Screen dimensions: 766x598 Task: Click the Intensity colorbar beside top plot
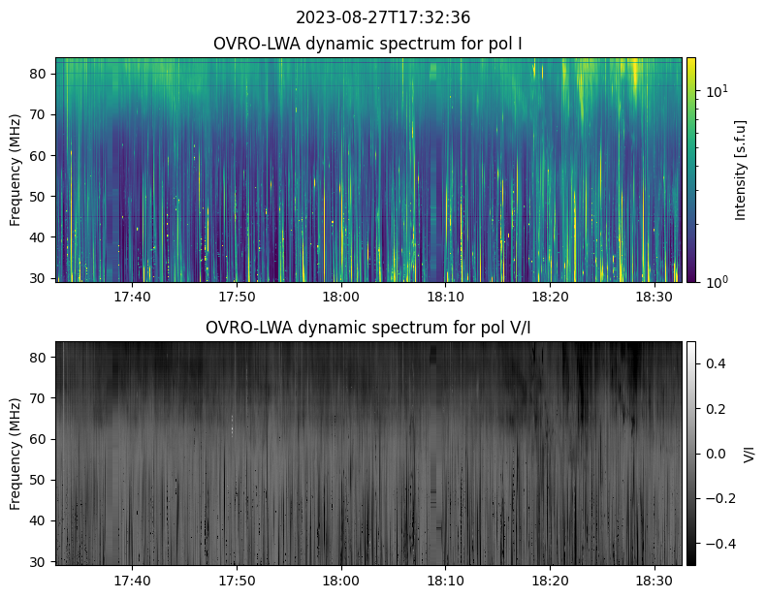click(x=691, y=170)
